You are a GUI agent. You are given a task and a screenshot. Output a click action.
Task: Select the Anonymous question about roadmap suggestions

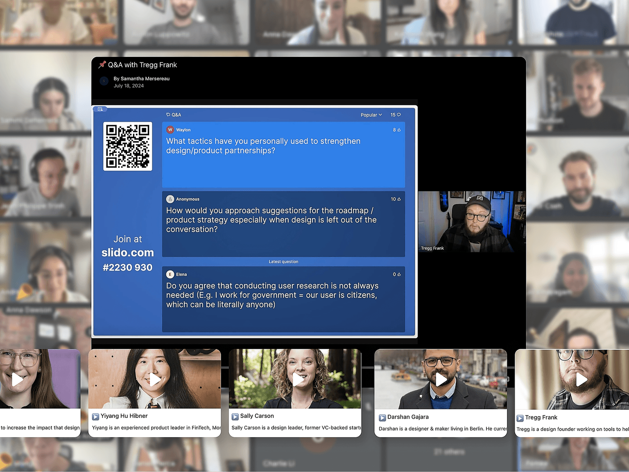pos(283,224)
